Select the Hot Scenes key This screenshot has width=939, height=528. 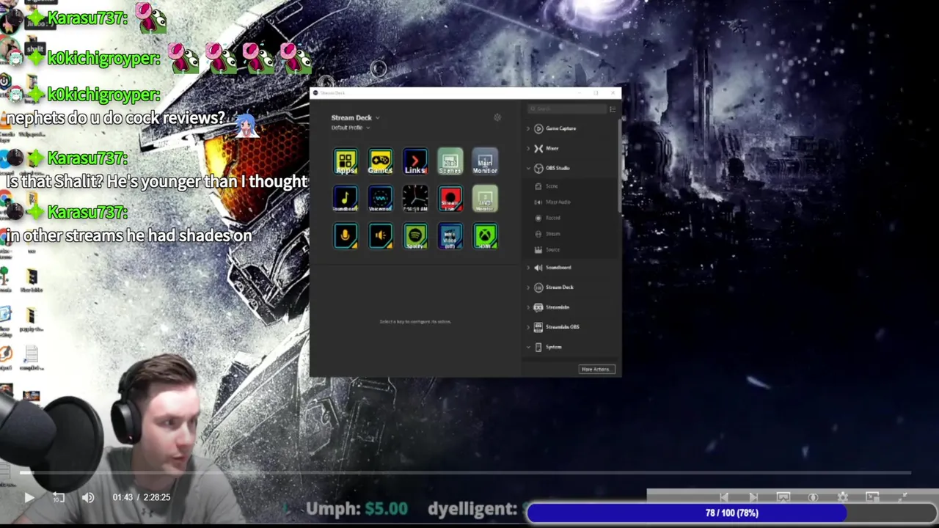tap(450, 161)
